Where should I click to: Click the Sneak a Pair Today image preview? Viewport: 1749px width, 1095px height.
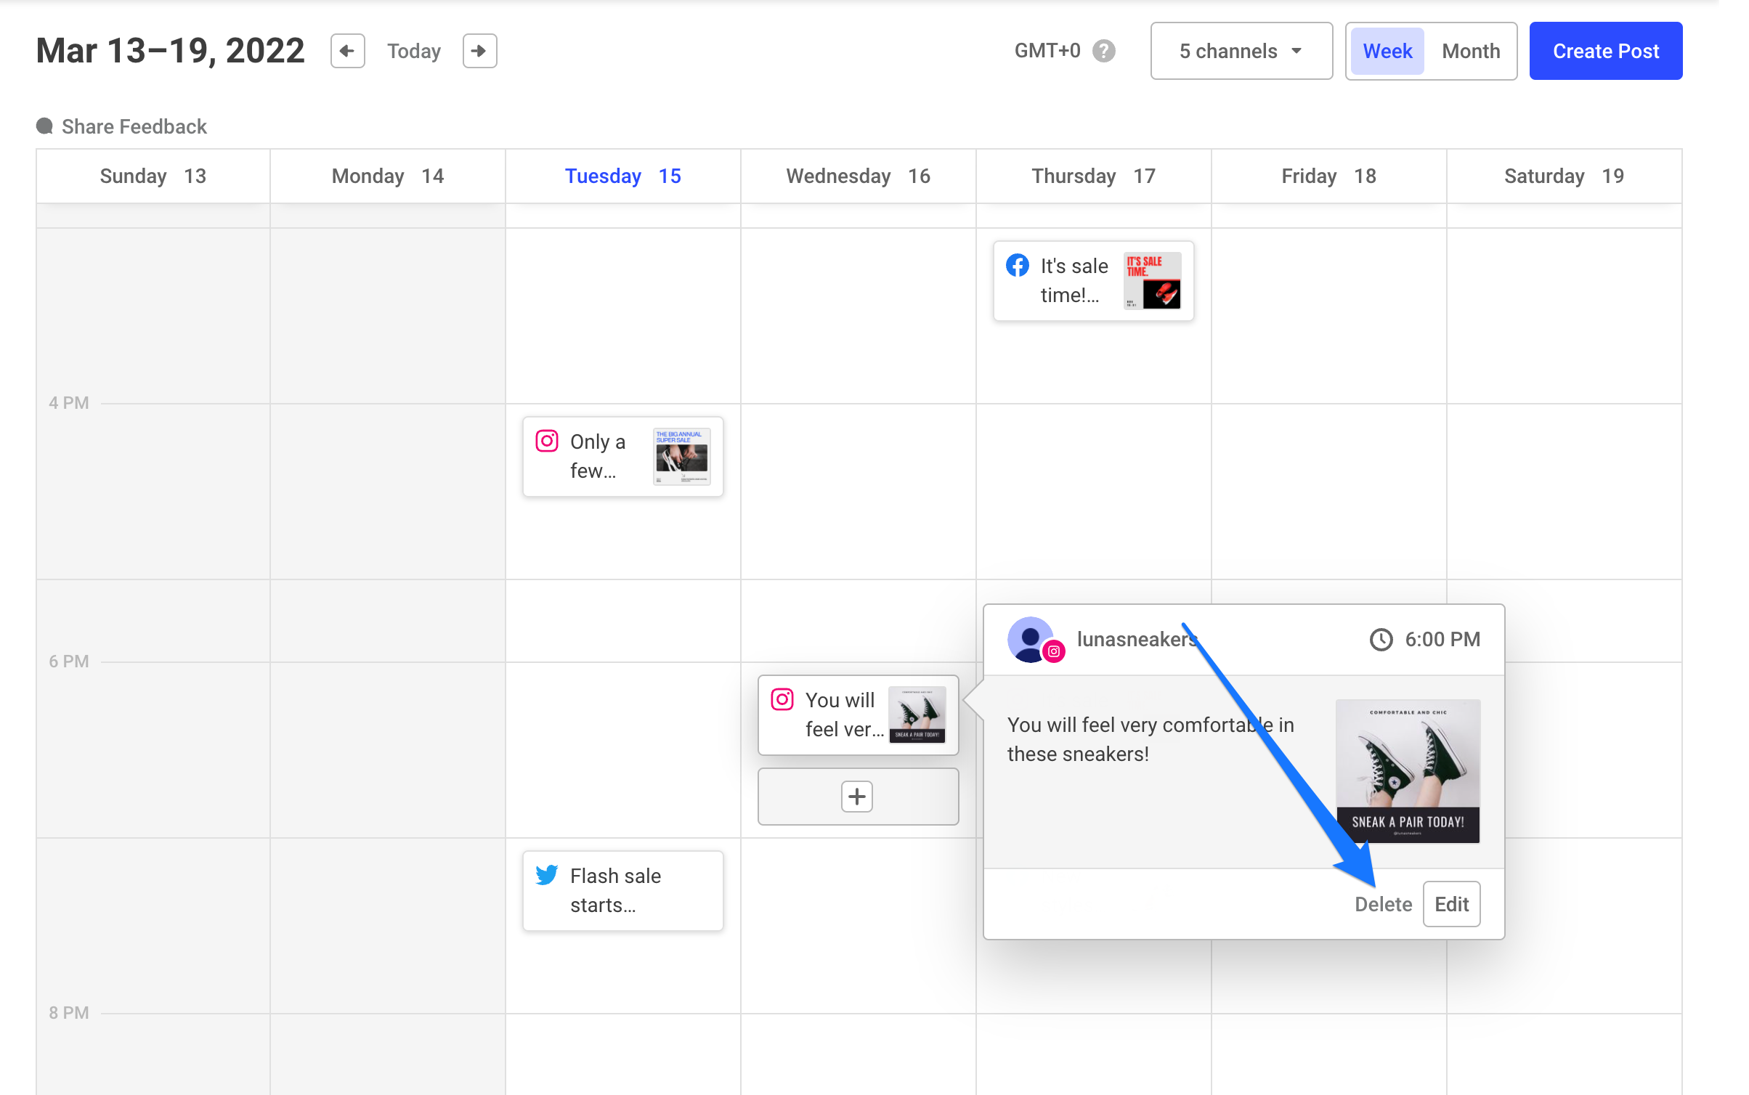click(x=1408, y=771)
